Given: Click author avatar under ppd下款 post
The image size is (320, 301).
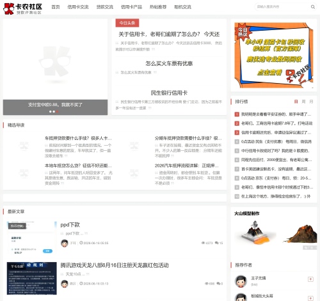Looking at the screenshot, I should tap(65, 243).
